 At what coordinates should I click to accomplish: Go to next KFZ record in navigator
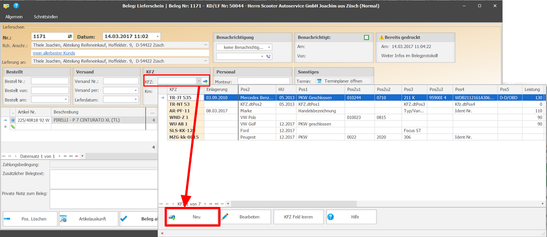click(x=206, y=204)
